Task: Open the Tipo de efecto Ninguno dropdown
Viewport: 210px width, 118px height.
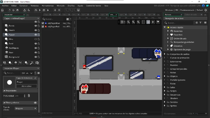Action: coord(26,108)
